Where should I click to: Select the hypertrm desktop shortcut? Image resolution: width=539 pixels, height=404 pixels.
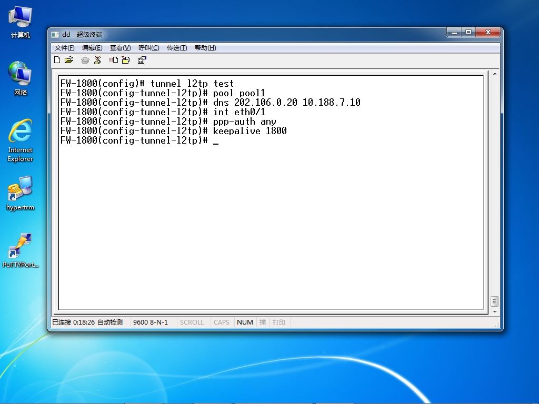click(x=21, y=194)
